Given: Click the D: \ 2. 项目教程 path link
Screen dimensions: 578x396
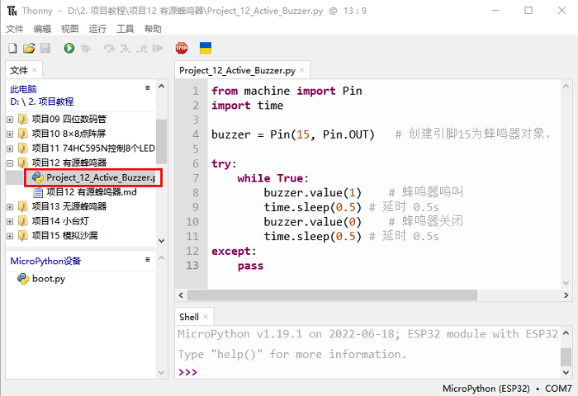Looking at the screenshot, I should click(x=41, y=101).
